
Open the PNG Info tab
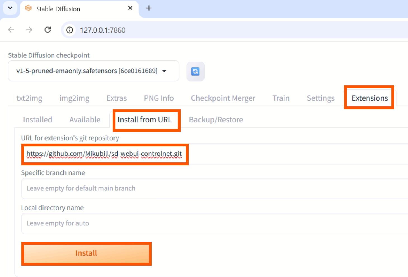[159, 98]
